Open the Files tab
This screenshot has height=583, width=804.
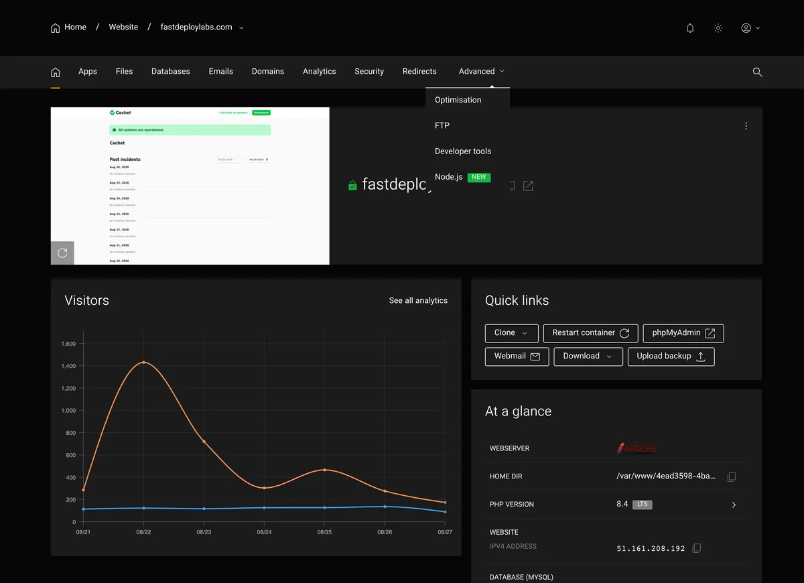pos(124,71)
